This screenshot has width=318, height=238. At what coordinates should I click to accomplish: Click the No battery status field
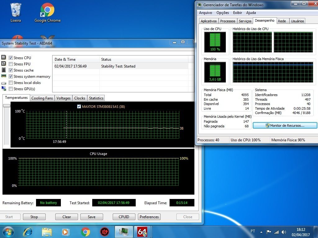click(48, 203)
